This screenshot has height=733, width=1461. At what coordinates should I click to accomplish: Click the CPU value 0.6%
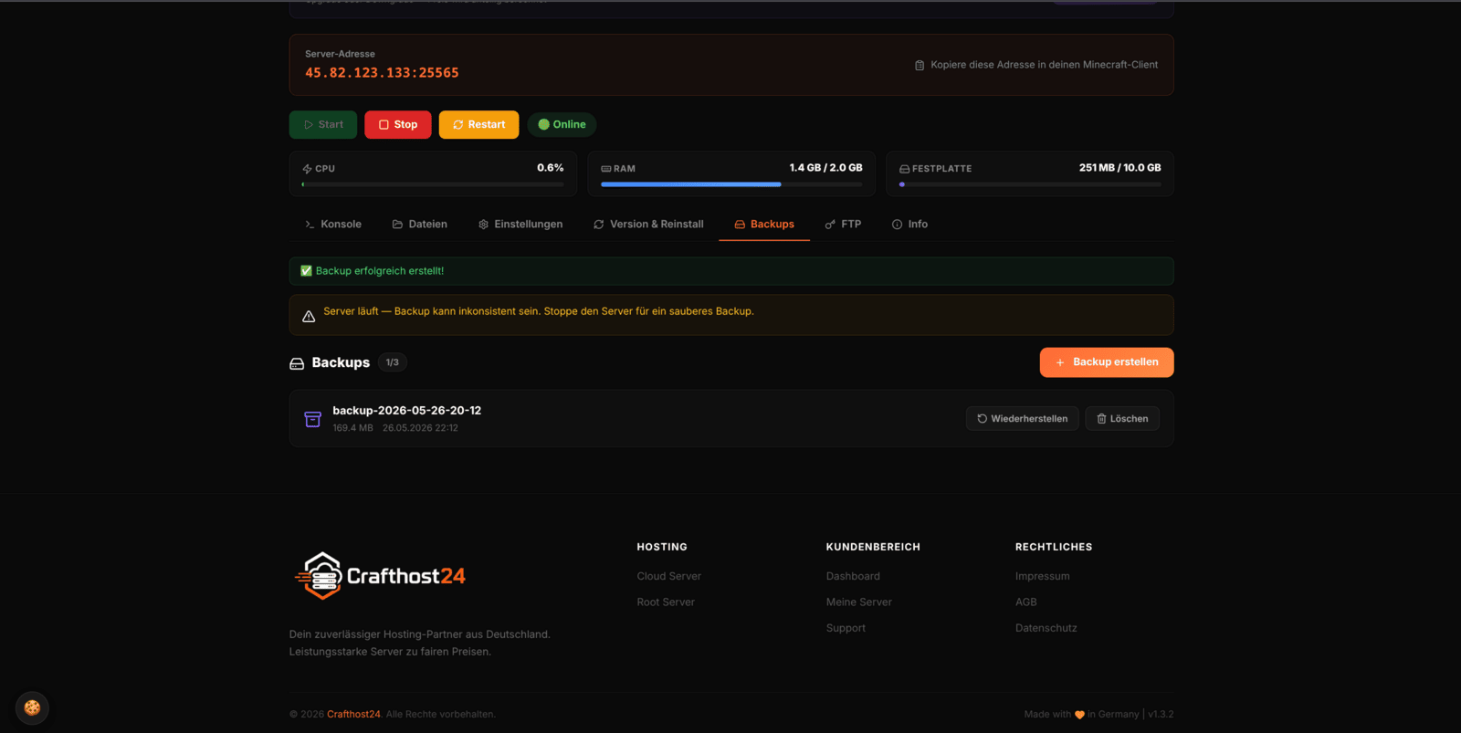pyautogui.click(x=550, y=168)
